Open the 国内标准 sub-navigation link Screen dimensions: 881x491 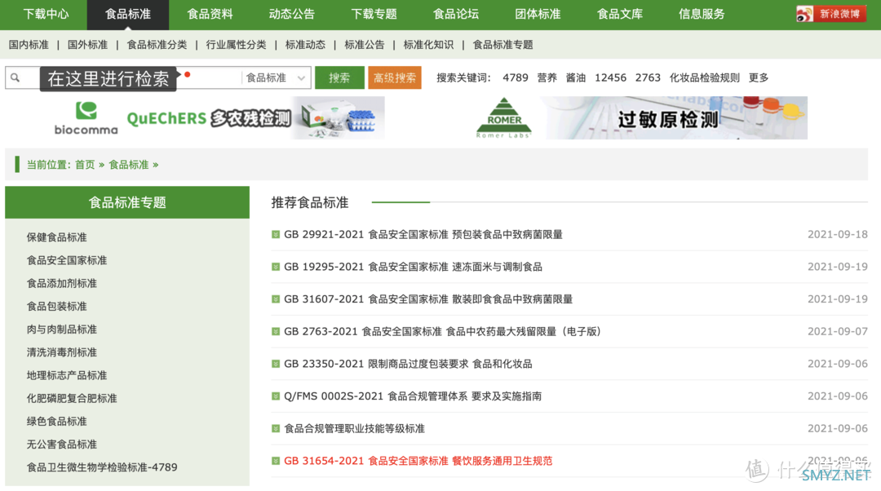[29, 45]
